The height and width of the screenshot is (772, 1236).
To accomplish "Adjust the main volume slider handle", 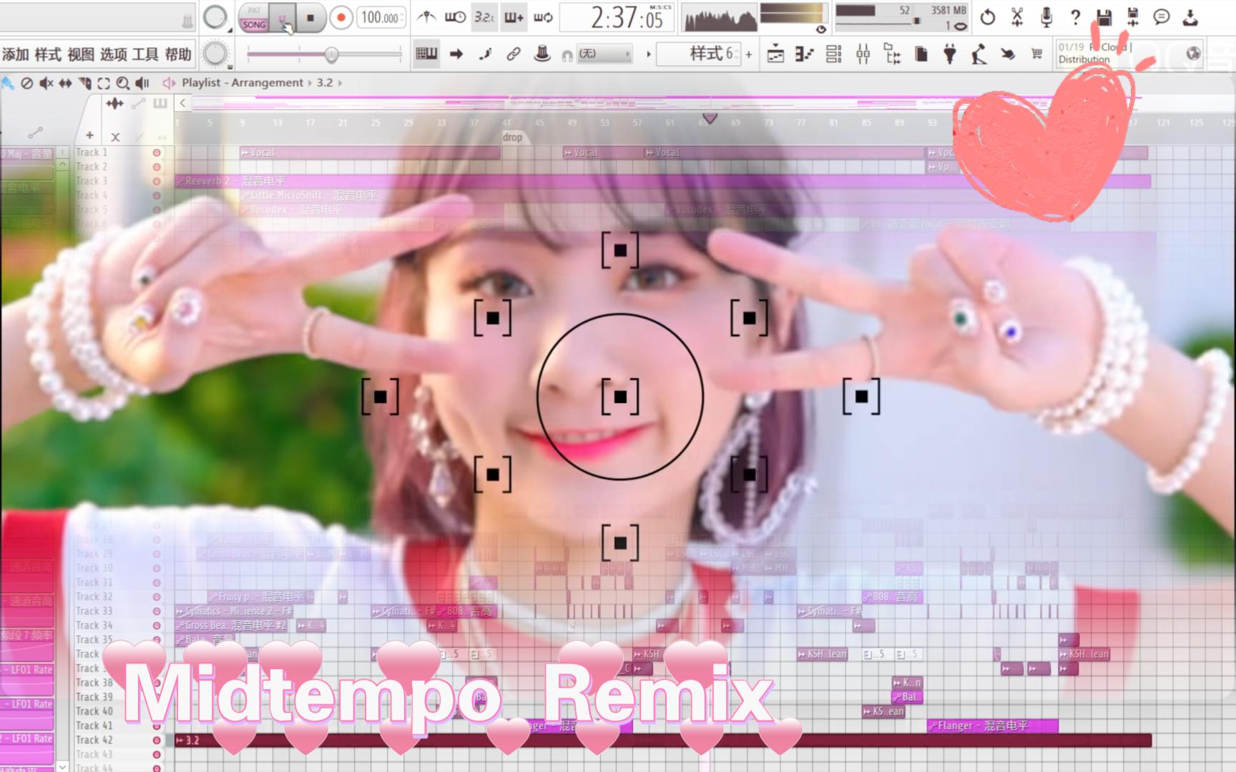I will coord(331,54).
